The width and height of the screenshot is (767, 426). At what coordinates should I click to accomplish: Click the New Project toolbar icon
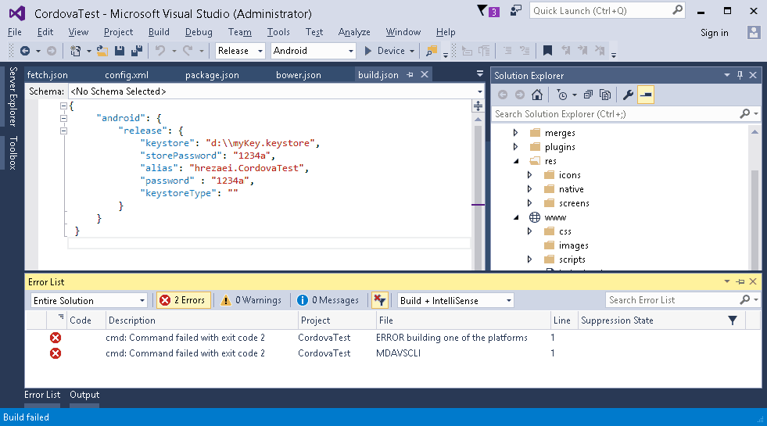click(75, 50)
